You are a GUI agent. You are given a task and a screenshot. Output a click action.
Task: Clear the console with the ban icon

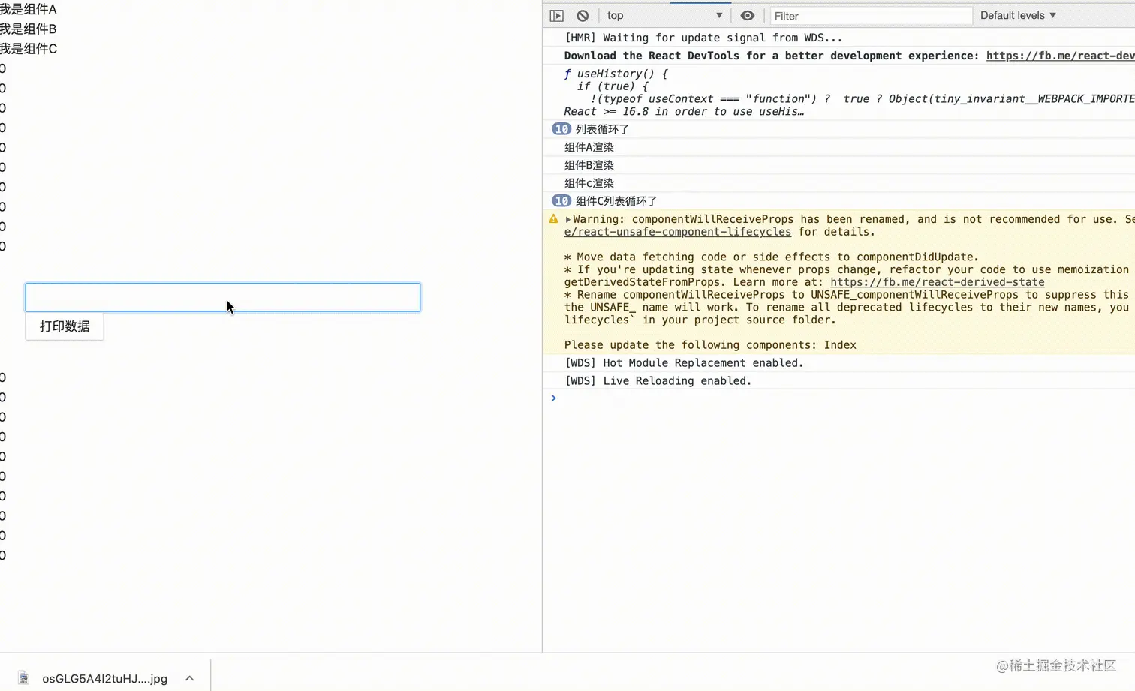click(583, 15)
